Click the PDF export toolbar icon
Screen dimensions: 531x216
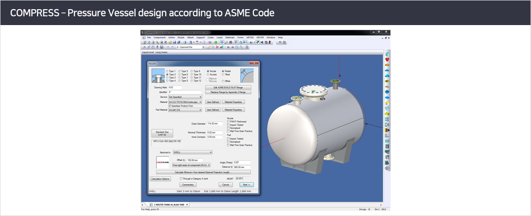[x=198, y=42]
